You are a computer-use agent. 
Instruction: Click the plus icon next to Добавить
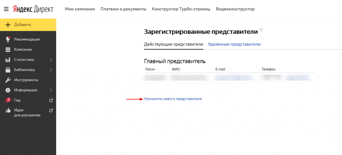pyautogui.click(x=8, y=25)
